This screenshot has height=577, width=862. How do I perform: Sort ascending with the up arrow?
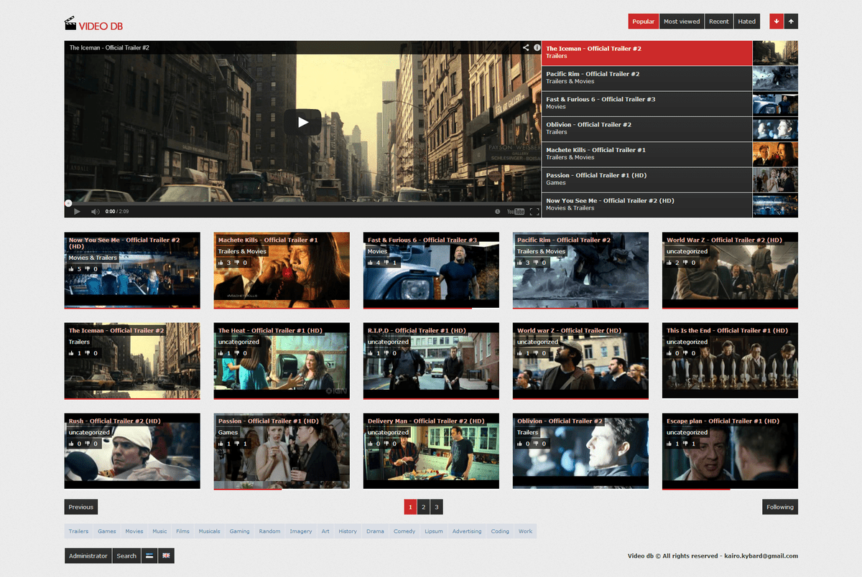[791, 22]
